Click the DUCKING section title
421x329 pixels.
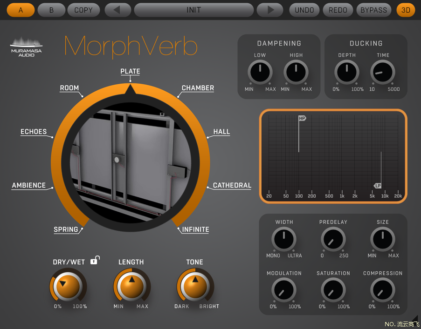point(366,43)
